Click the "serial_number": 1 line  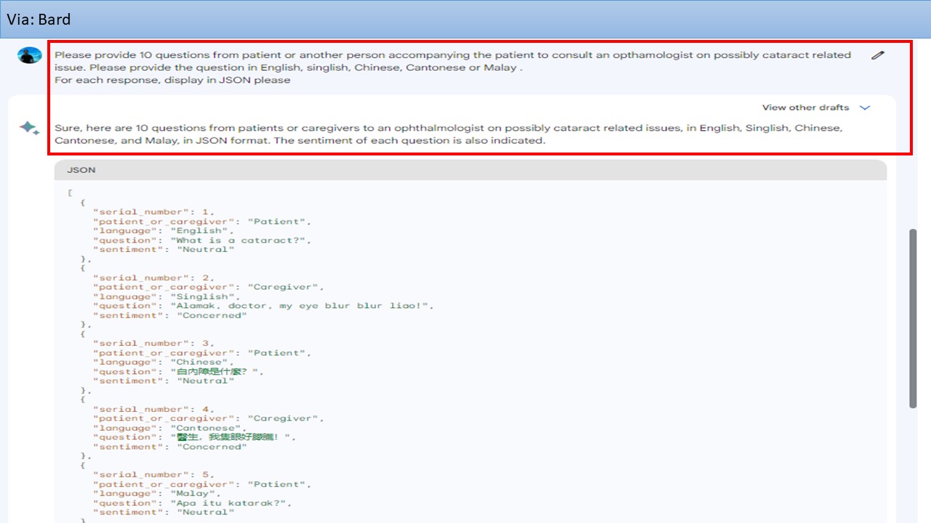tap(153, 212)
